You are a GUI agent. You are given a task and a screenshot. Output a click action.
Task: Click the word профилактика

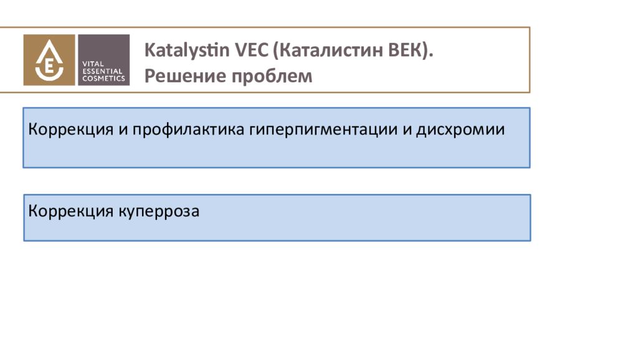188,130
